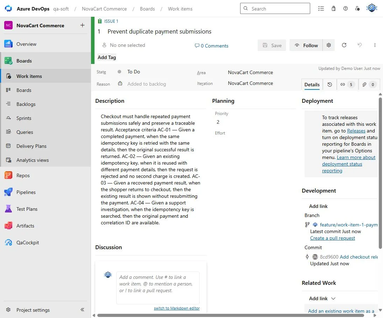This screenshot has height=318, width=383.
Task: Open the Boards sub-item under Work items
Action: pos(46,90)
